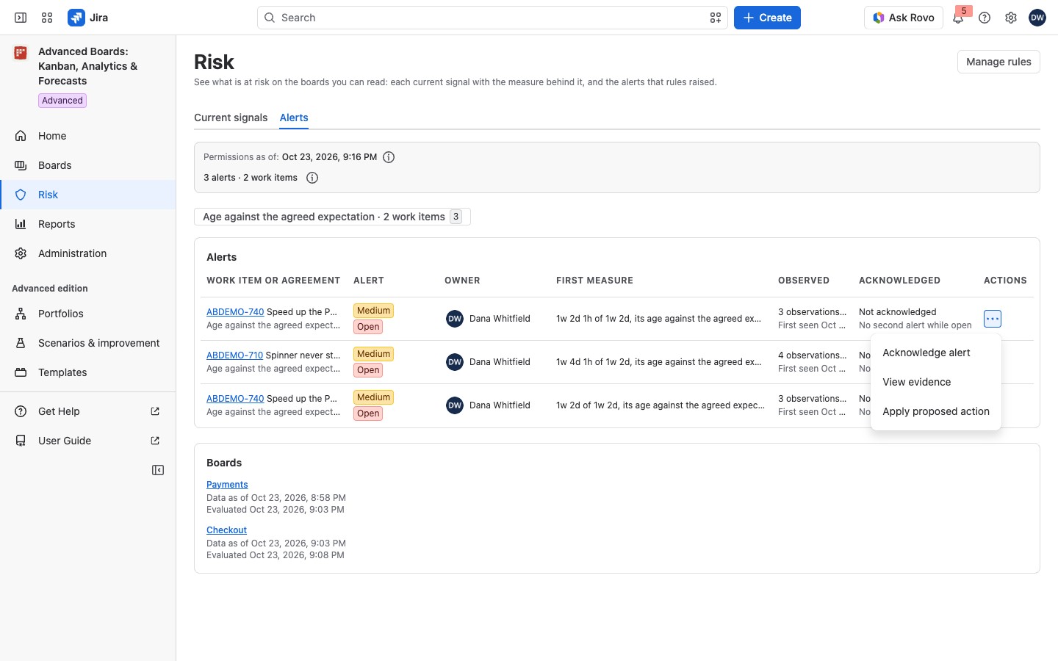1058x661 pixels.
Task: Open Boards in the sidebar
Action: point(88,165)
